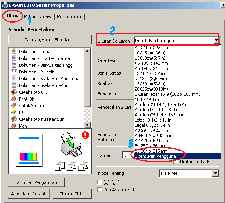Choose A3 297 x 420 mm size
This screenshot has width=225, height=203.
tap(177, 130)
